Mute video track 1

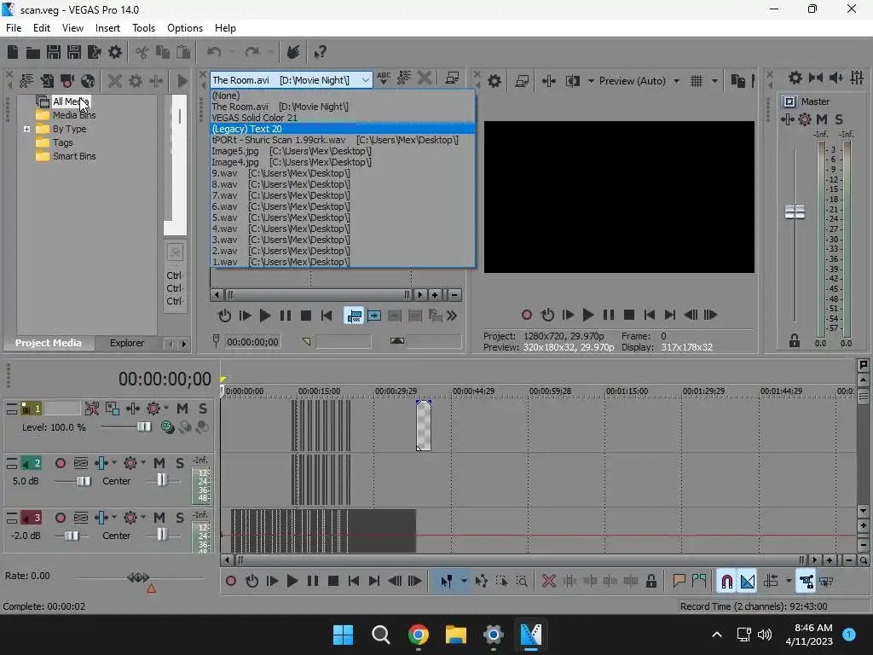tap(182, 409)
